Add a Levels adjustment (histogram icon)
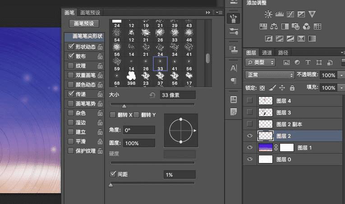The height and width of the screenshot is (204, 345). 280,14
